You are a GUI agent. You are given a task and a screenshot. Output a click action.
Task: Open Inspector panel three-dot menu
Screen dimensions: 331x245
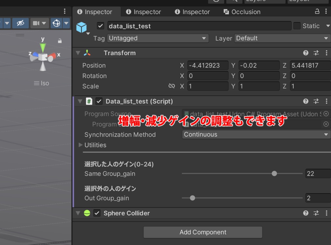tap(326, 11)
